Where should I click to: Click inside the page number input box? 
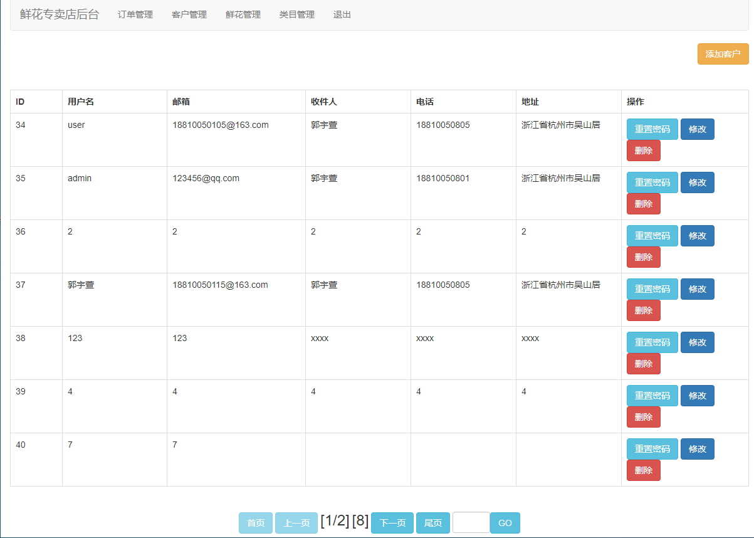[471, 522]
